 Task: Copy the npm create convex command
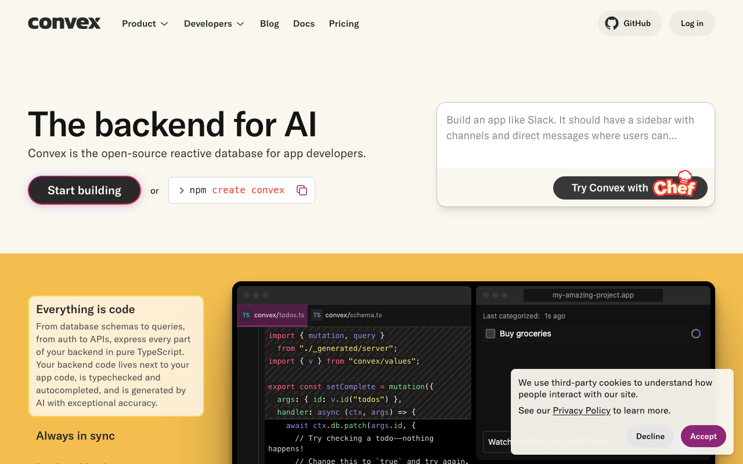click(x=301, y=190)
